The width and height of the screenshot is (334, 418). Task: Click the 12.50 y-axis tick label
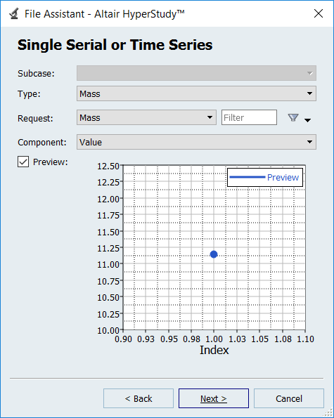108,166
